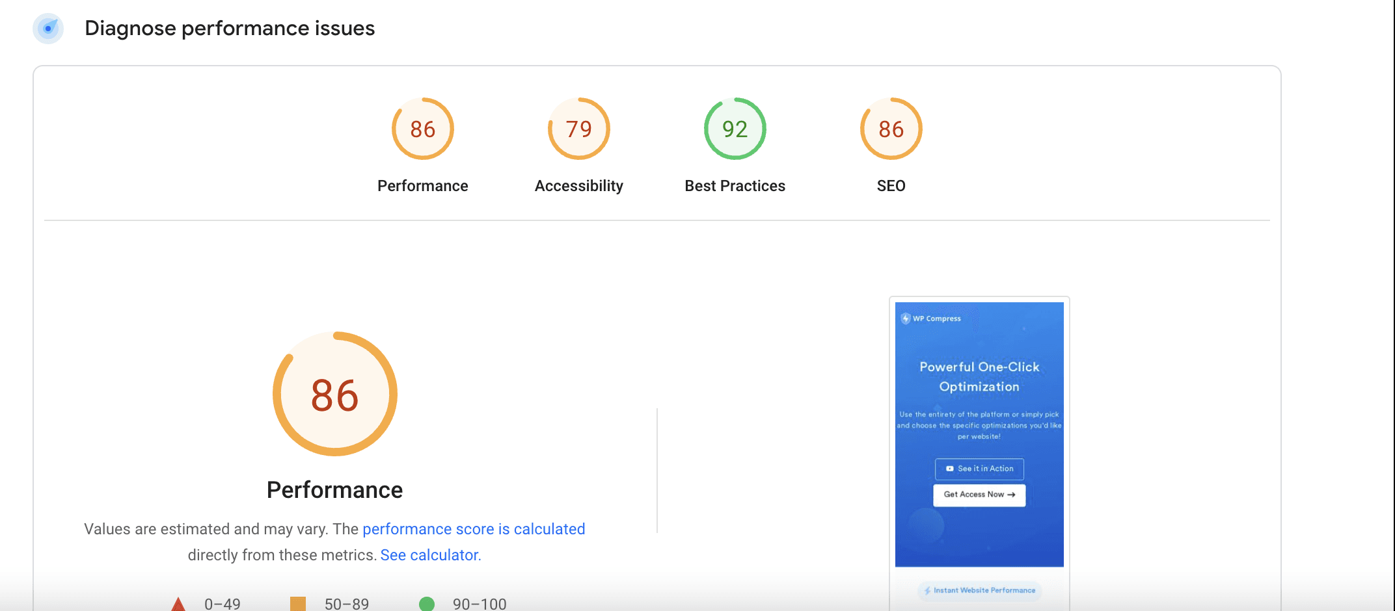Screen dimensions: 1395x611
Task: Click the orange square 50–89 legend icon
Action: point(298,604)
